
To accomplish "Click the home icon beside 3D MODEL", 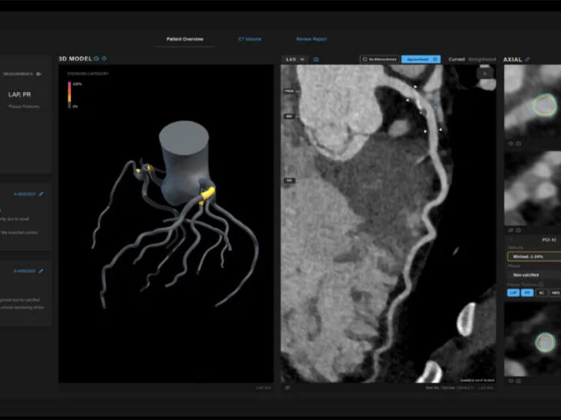I will [x=96, y=58].
